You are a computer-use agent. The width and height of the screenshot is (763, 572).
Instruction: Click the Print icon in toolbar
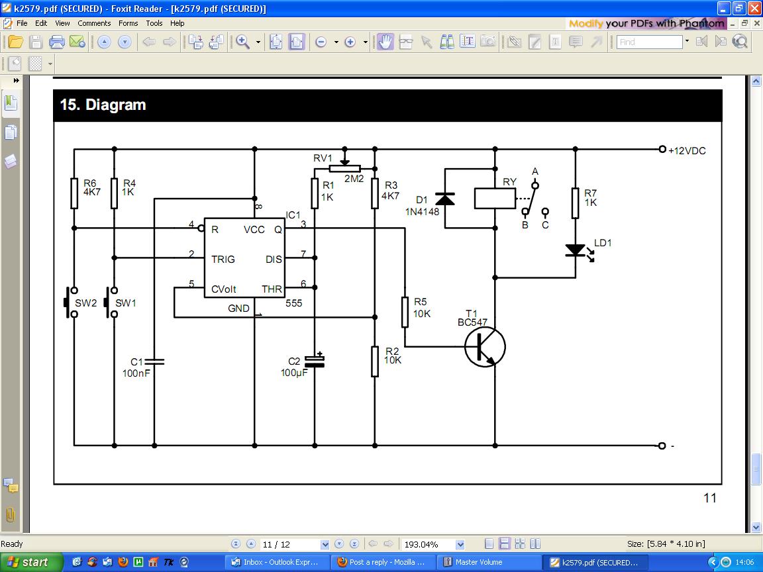(57, 42)
